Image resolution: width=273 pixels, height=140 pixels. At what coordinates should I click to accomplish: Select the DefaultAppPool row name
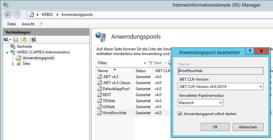click(116, 89)
